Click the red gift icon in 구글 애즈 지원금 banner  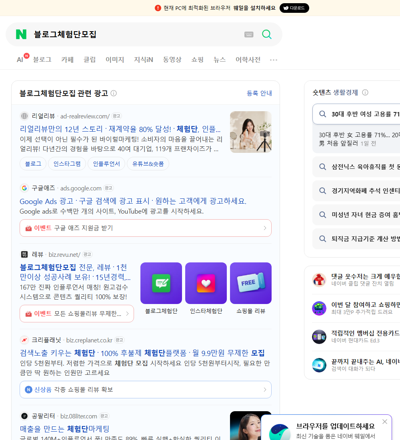click(28, 228)
